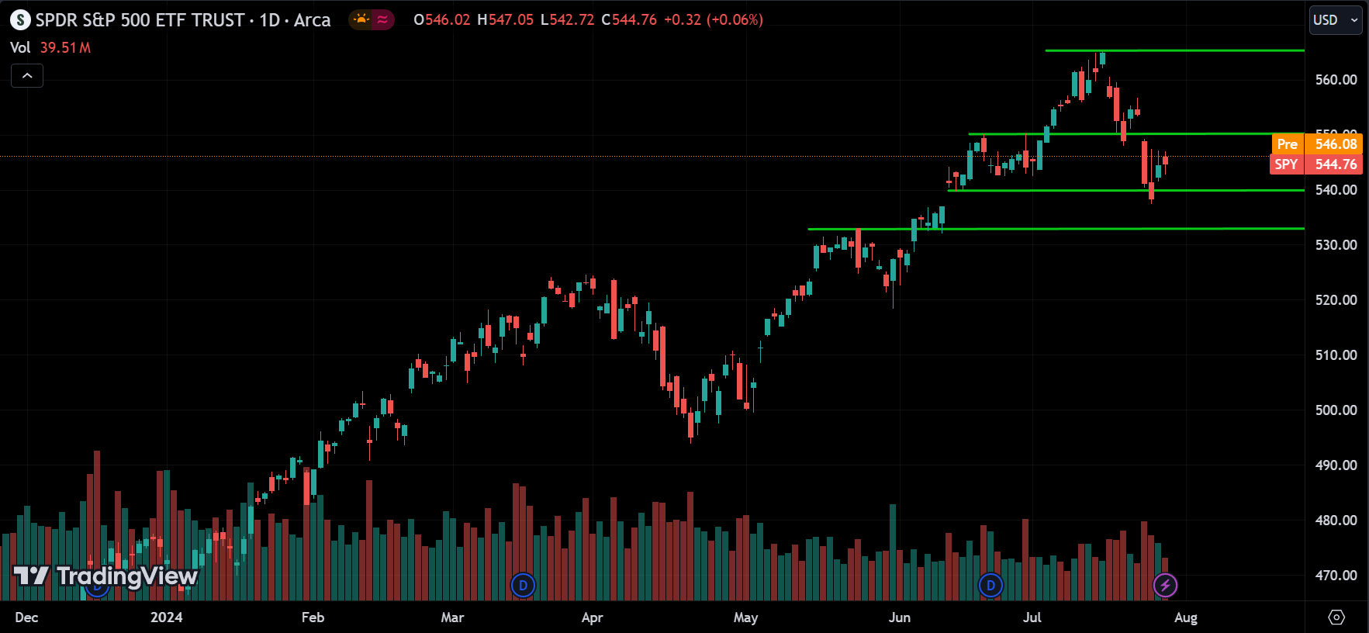Click the 540.00 price scale label
Screen dimensions: 1369x633
point(1336,190)
